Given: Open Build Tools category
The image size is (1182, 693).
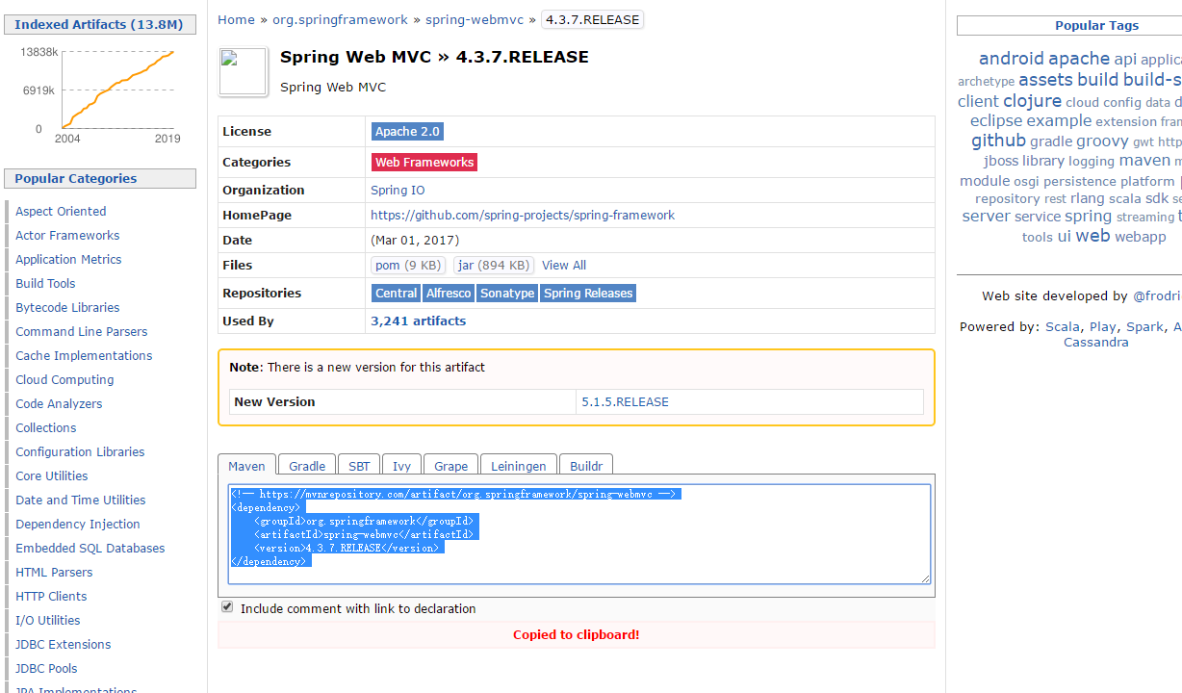Looking at the screenshot, I should coord(45,284).
